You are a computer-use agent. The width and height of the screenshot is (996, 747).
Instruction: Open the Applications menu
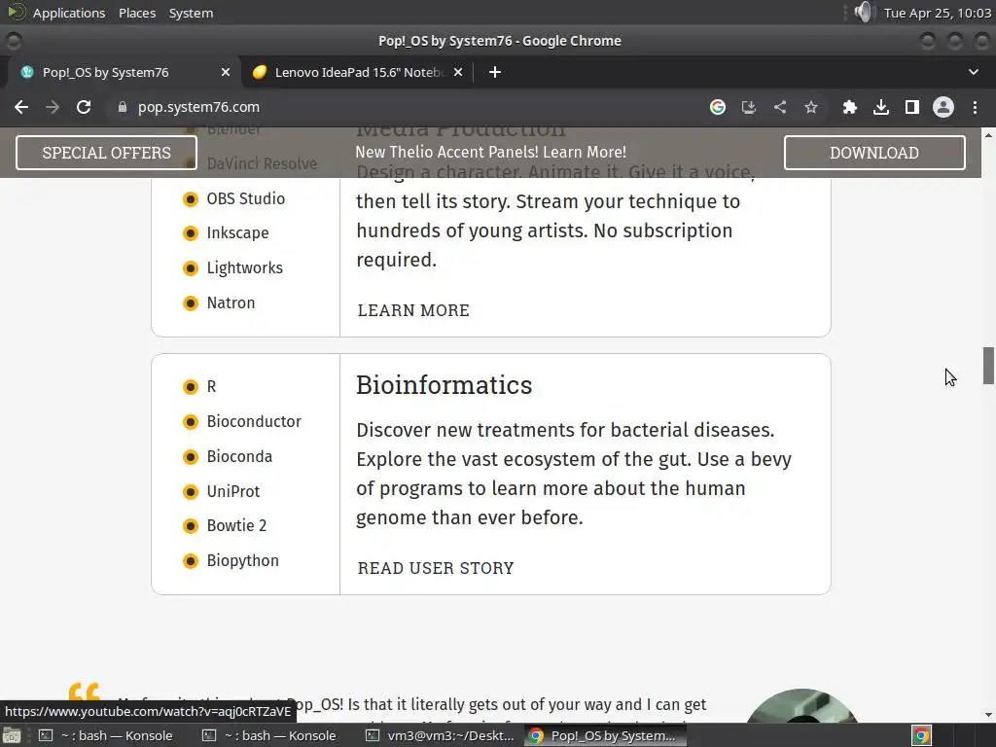(x=69, y=13)
